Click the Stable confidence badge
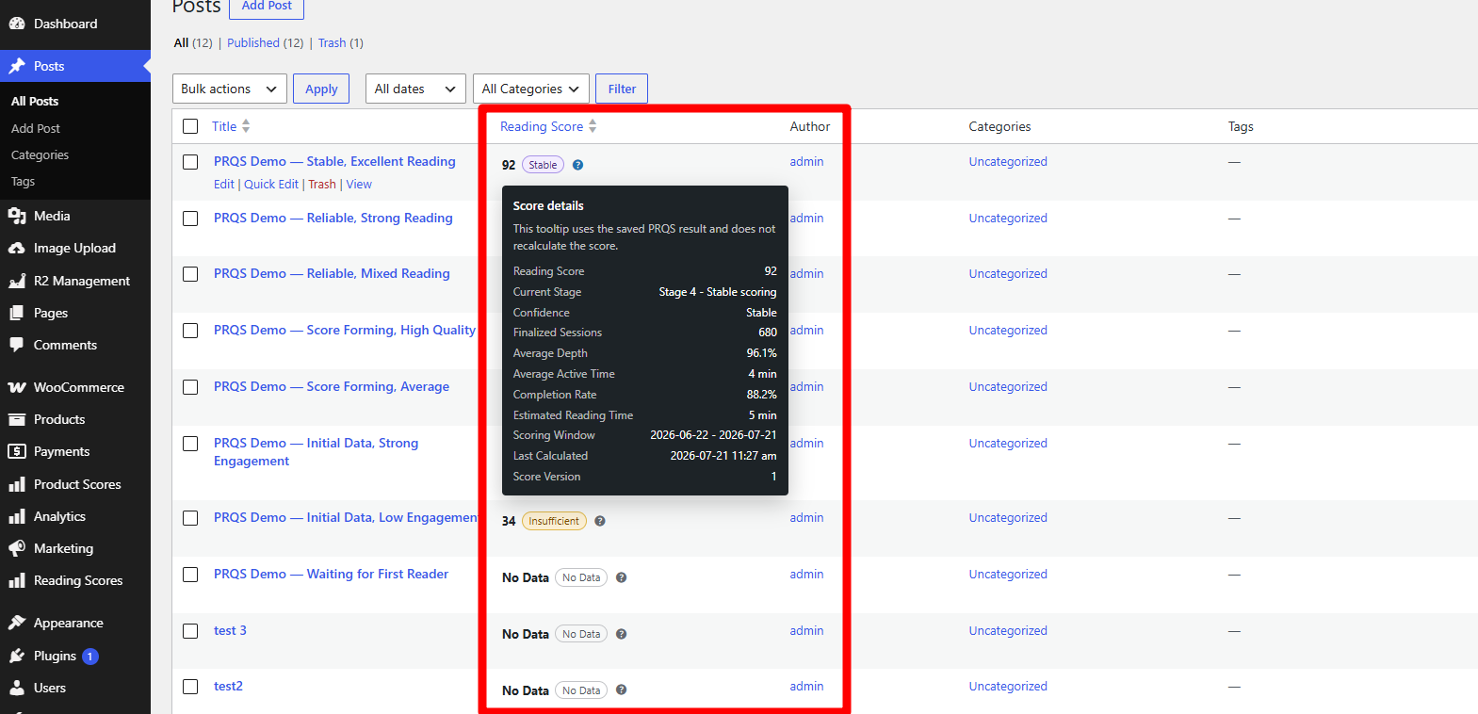 click(x=543, y=165)
